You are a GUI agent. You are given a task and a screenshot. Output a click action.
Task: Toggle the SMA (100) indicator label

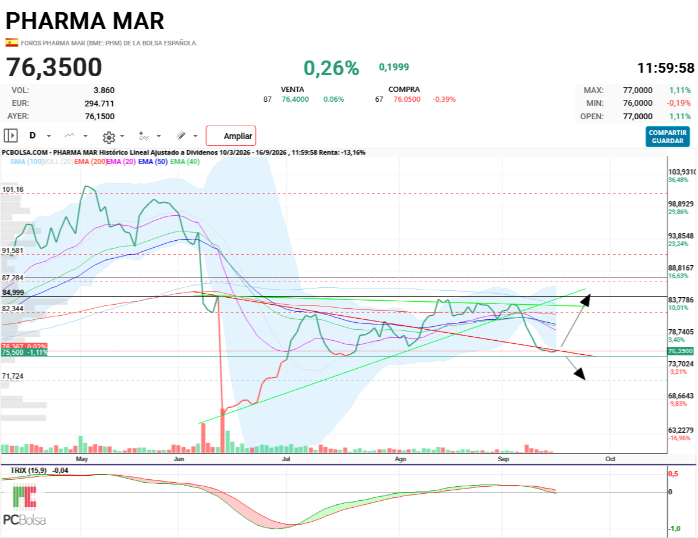(26, 162)
